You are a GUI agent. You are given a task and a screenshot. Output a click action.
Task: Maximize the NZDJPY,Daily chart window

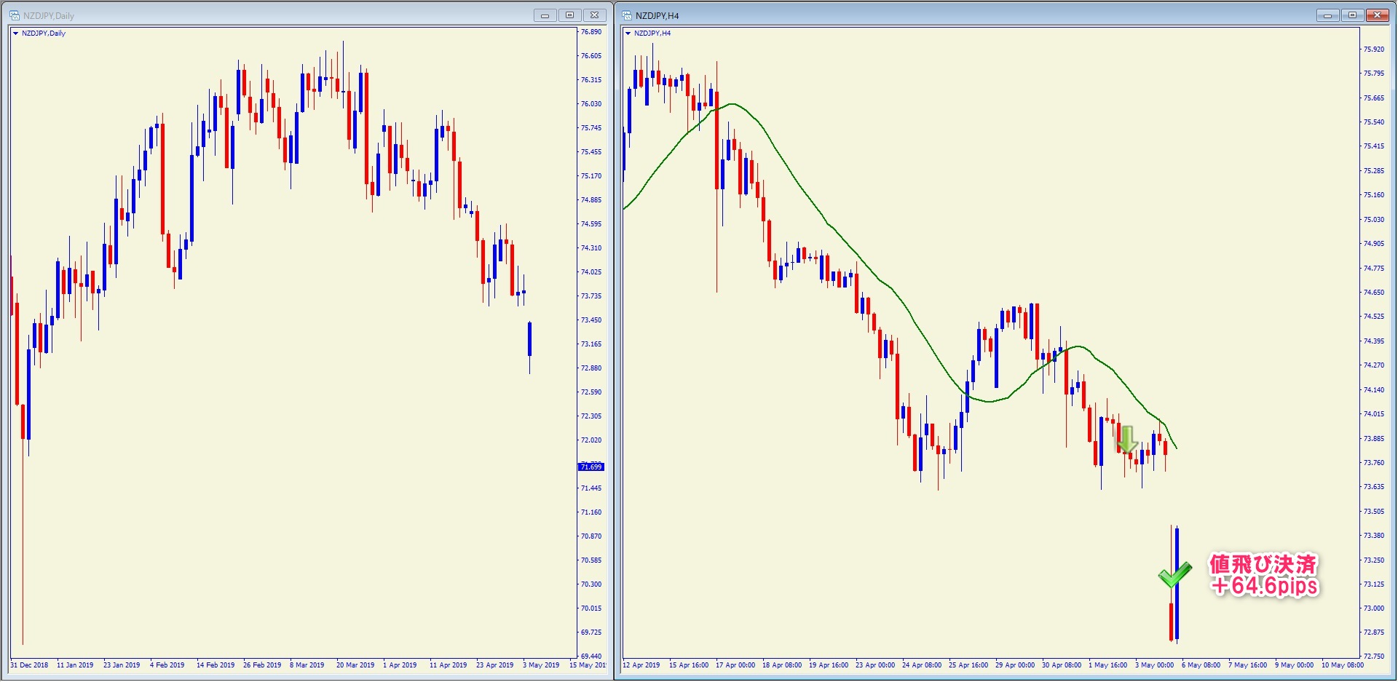(570, 15)
